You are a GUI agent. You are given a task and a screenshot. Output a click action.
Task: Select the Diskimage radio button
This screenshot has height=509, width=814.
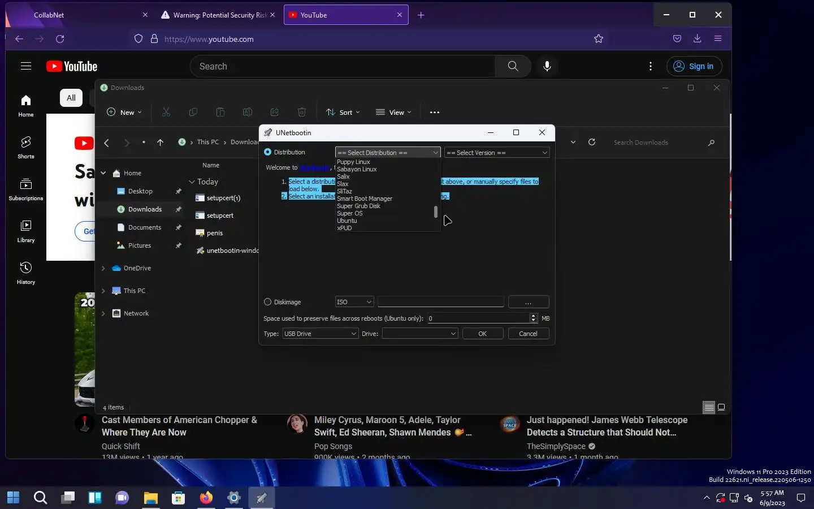pos(268,302)
